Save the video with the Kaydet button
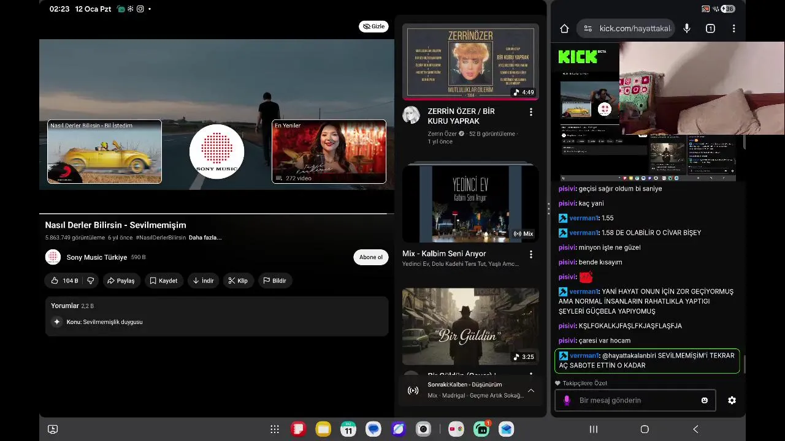This screenshot has width=785, height=441. pos(164,281)
